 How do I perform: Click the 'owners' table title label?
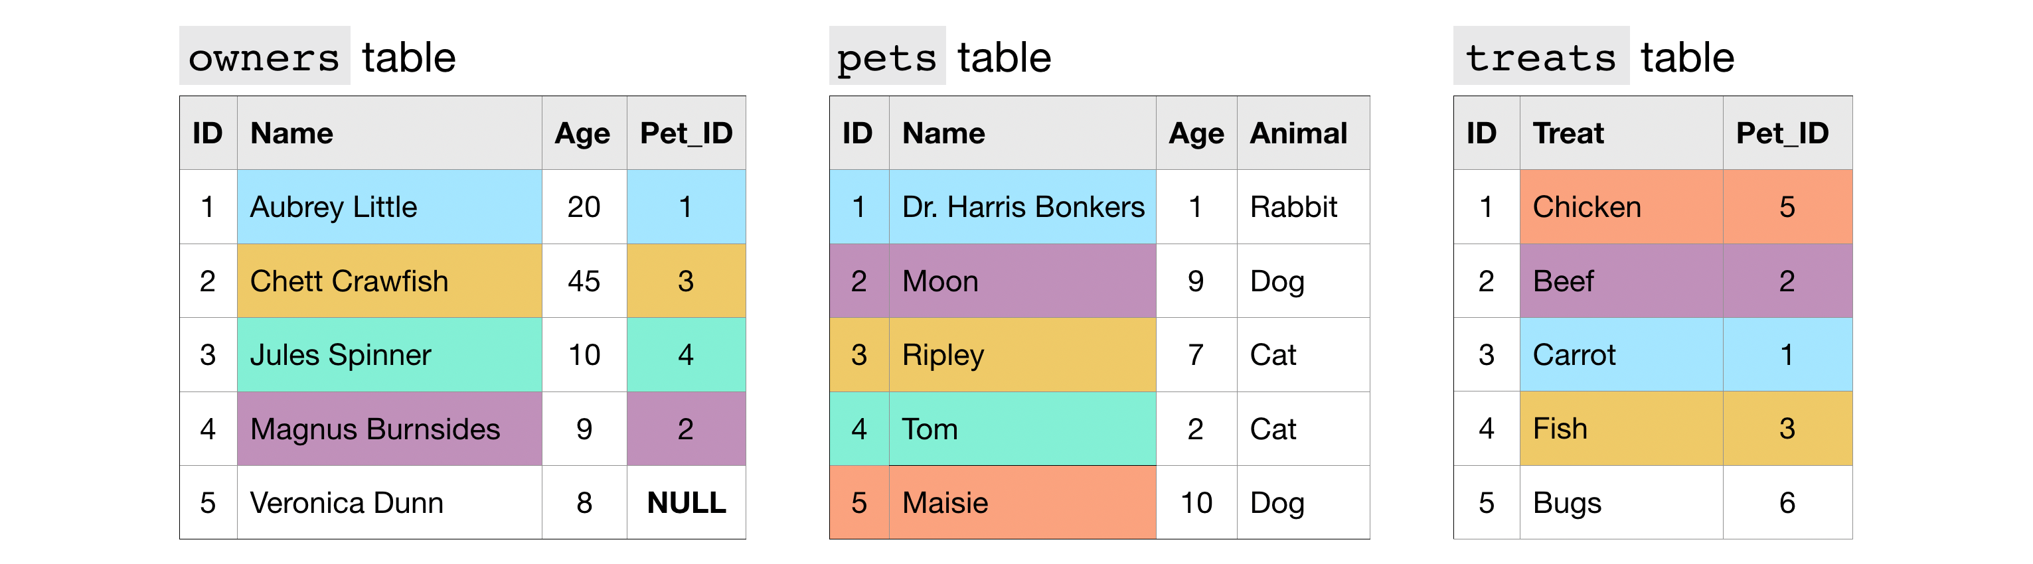pos(264,58)
